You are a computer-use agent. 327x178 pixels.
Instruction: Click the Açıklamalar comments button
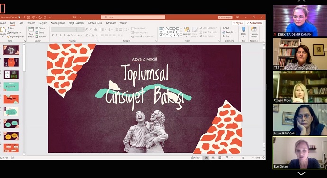pos(254,23)
